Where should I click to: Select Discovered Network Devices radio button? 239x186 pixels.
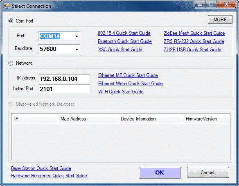point(11,104)
